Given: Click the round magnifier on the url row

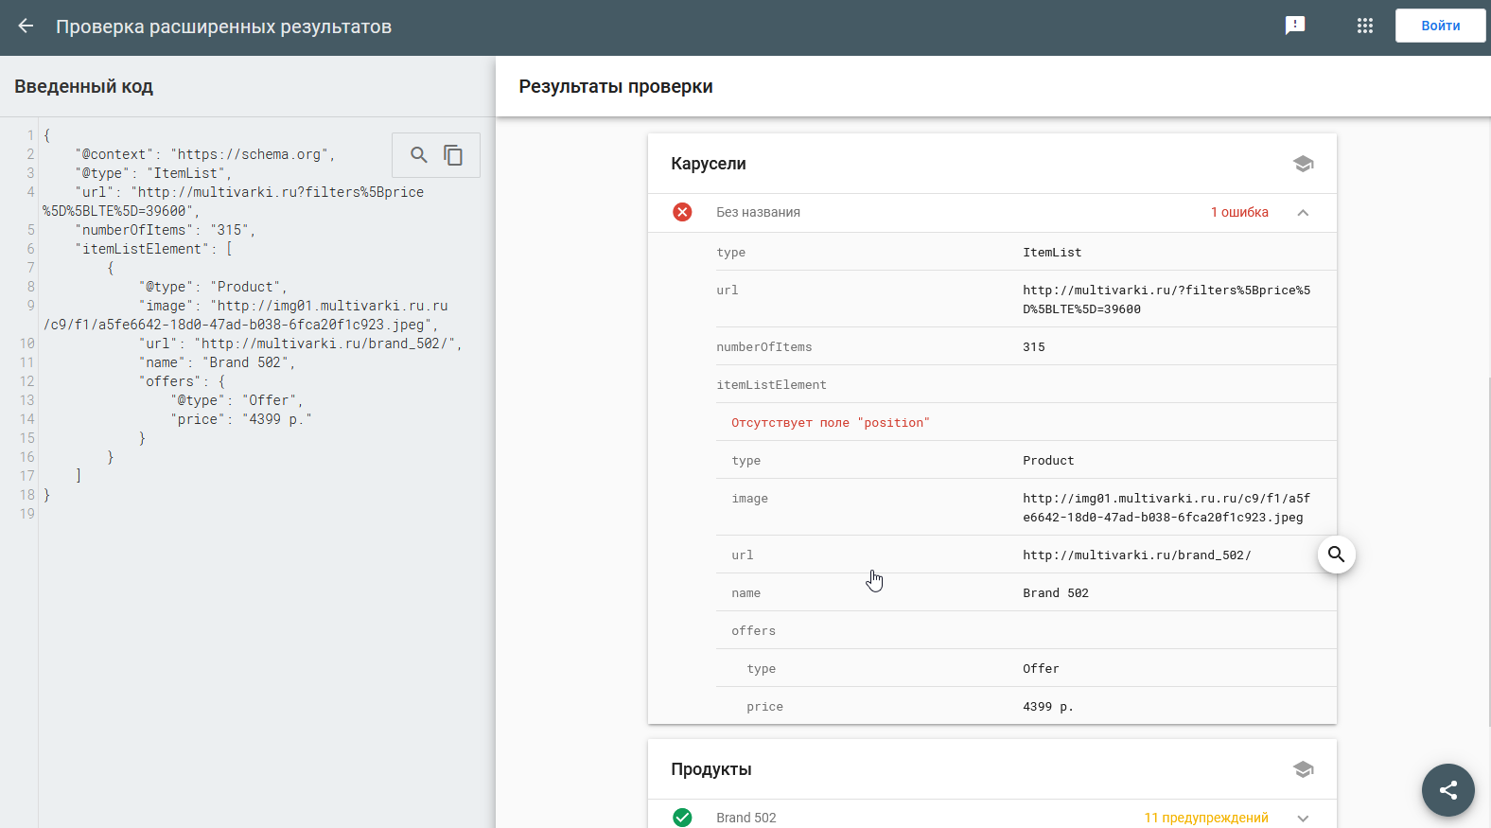Looking at the screenshot, I should point(1336,555).
